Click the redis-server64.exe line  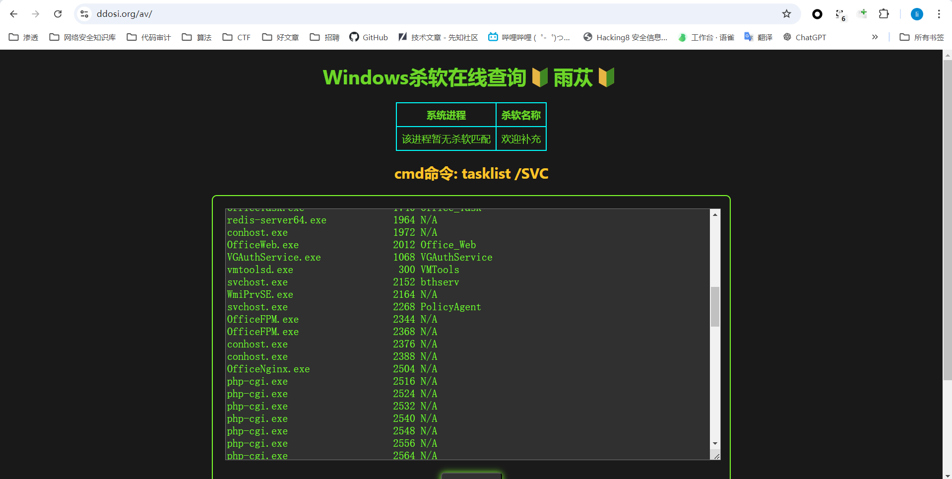(x=332, y=220)
